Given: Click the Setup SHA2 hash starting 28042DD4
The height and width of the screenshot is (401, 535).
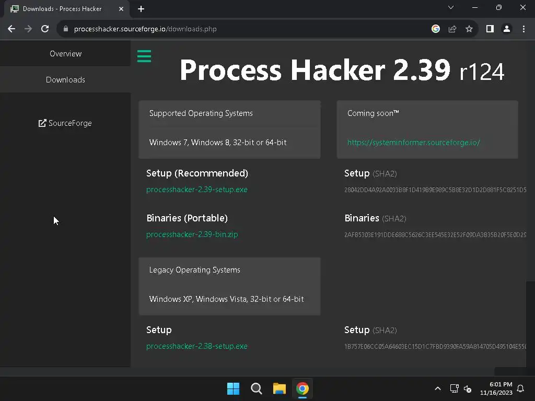Looking at the screenshot, I should (435, 190).
